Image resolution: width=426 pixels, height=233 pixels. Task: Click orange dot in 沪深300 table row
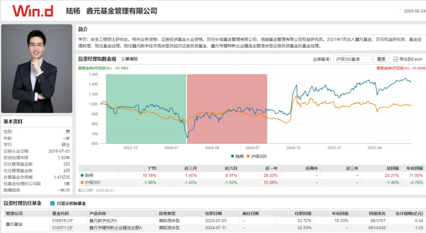coord(82,183)
